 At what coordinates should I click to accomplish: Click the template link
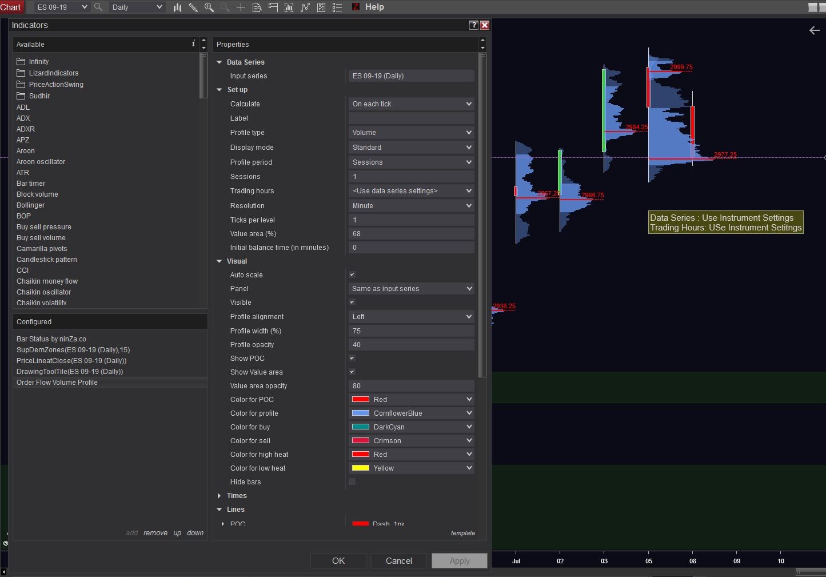pyautogui.click(x=462, y=533)
